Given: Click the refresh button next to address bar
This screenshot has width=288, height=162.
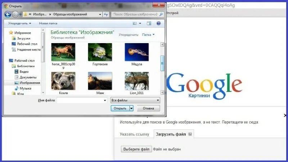Looking at the screenshot, I should pyautogui.click(x=106, y=14).
